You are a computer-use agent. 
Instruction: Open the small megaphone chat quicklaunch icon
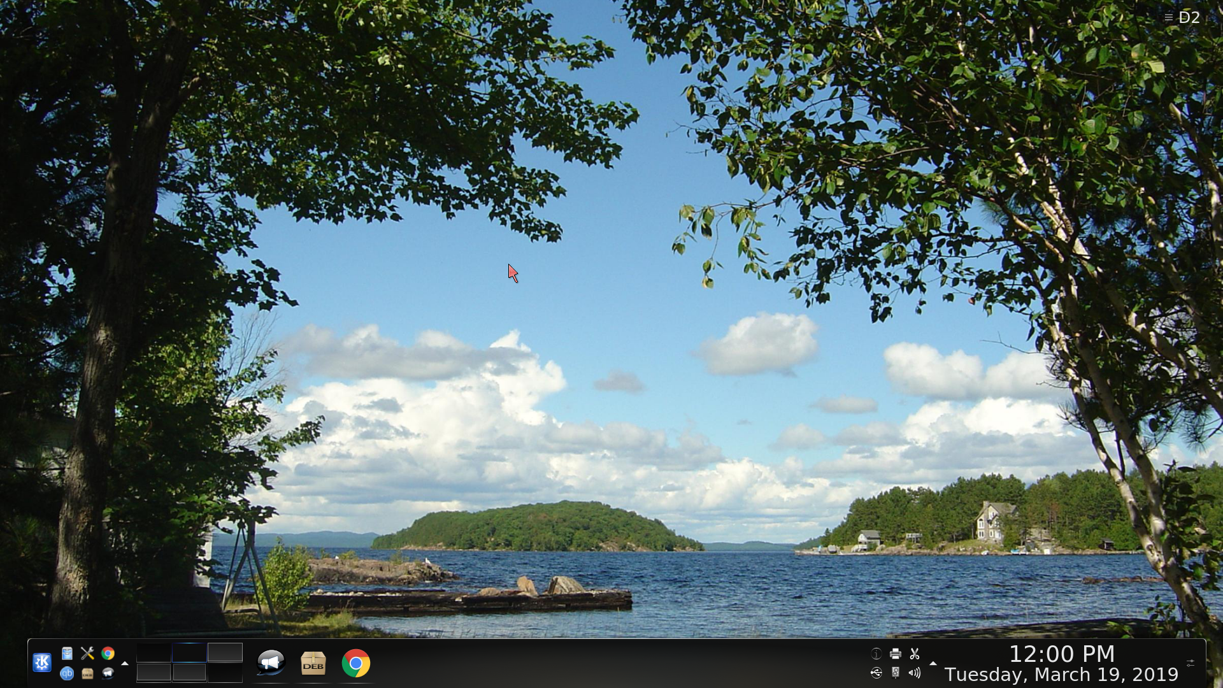tap(108, 673)
